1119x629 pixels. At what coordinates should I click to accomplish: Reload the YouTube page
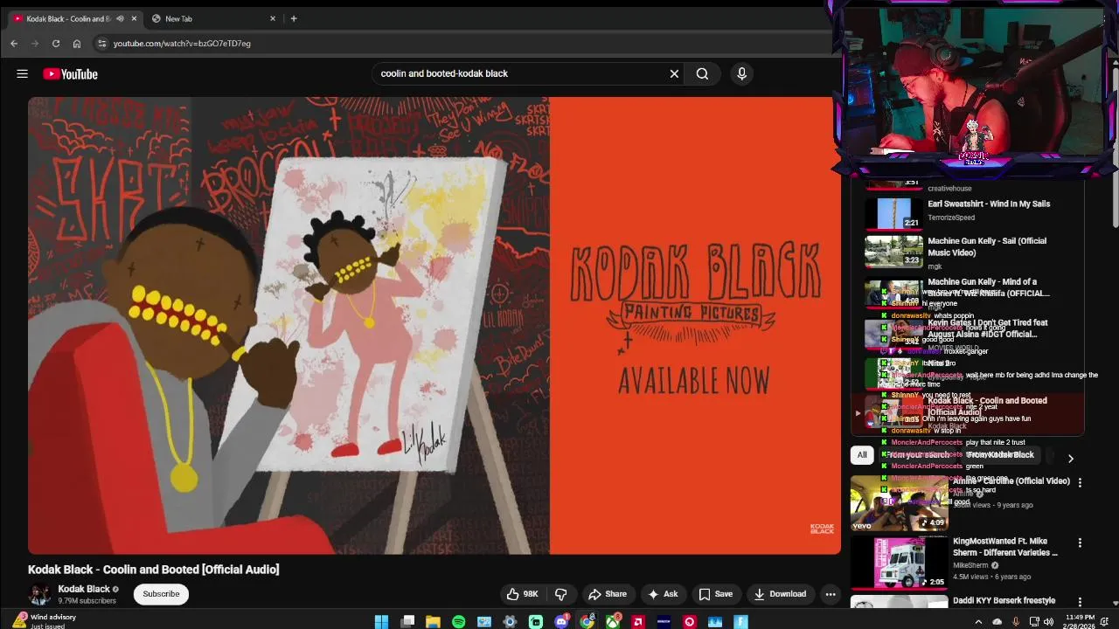(56, 44)
